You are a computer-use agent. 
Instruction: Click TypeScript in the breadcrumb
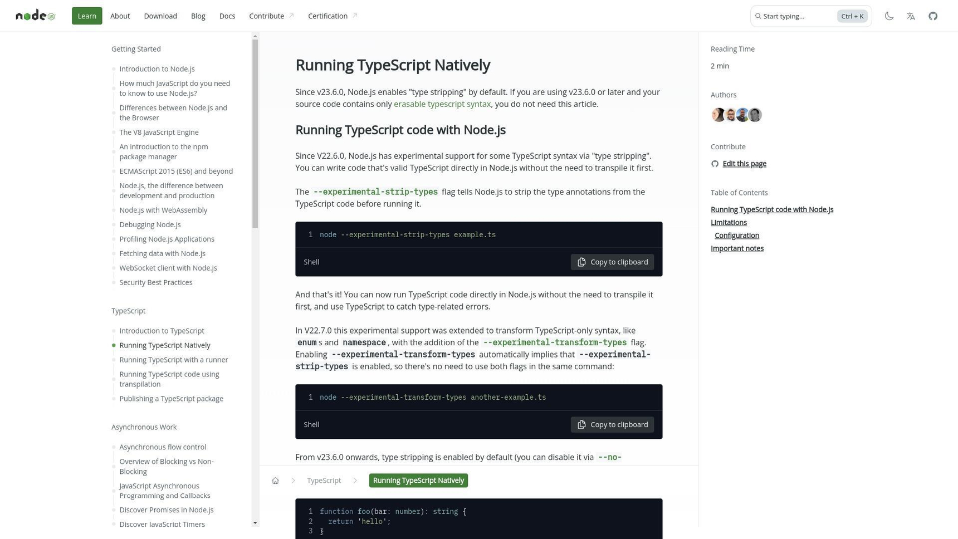point(324,481)
